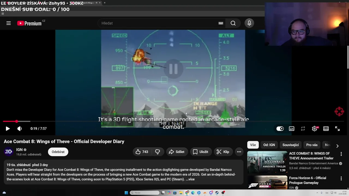Open Discord on the taskbar
The width and height of the screenshot is (349, 196).
211,193
